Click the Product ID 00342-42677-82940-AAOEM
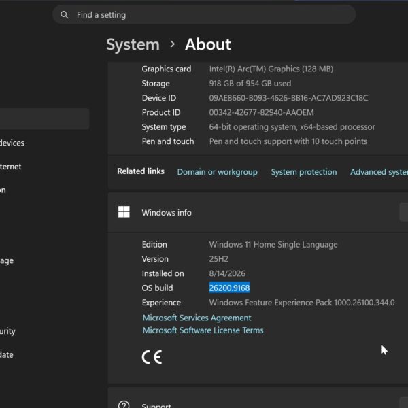Screen dimensions: 408x408 (x=262, y=112)
